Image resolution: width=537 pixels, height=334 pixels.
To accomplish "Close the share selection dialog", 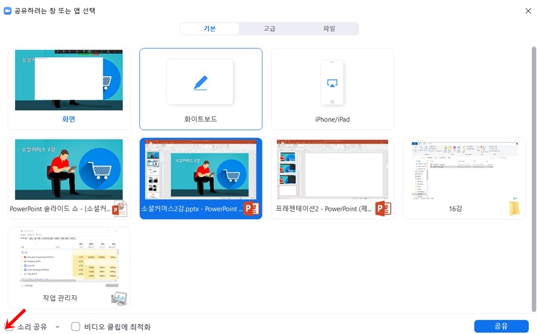I will click(528, 10).
